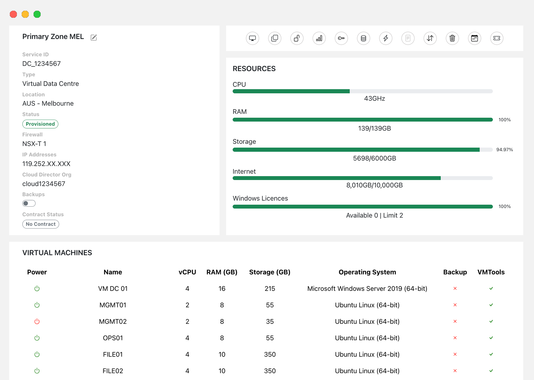The image size is (534, 380).
Task: Click the Storage usage progress bar
Action: [356, 150]
